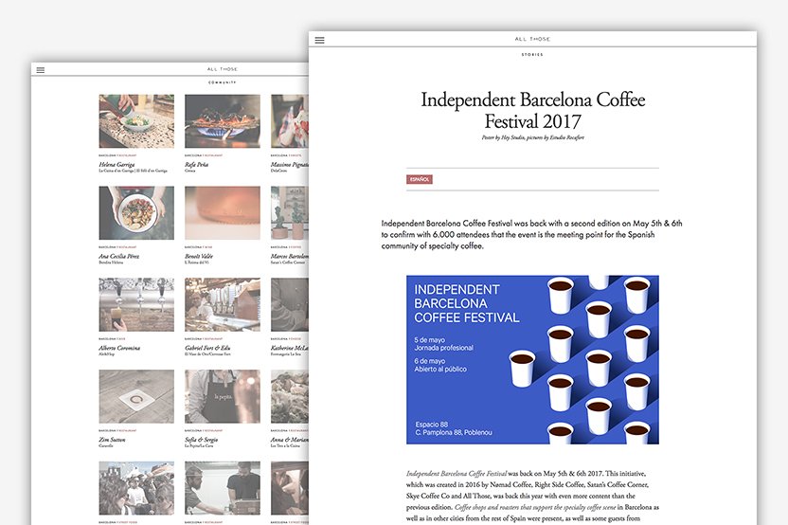Screen dimensions: 788x525
Task: Click the category tag above Benoît Valée
Action: (207, 247)
